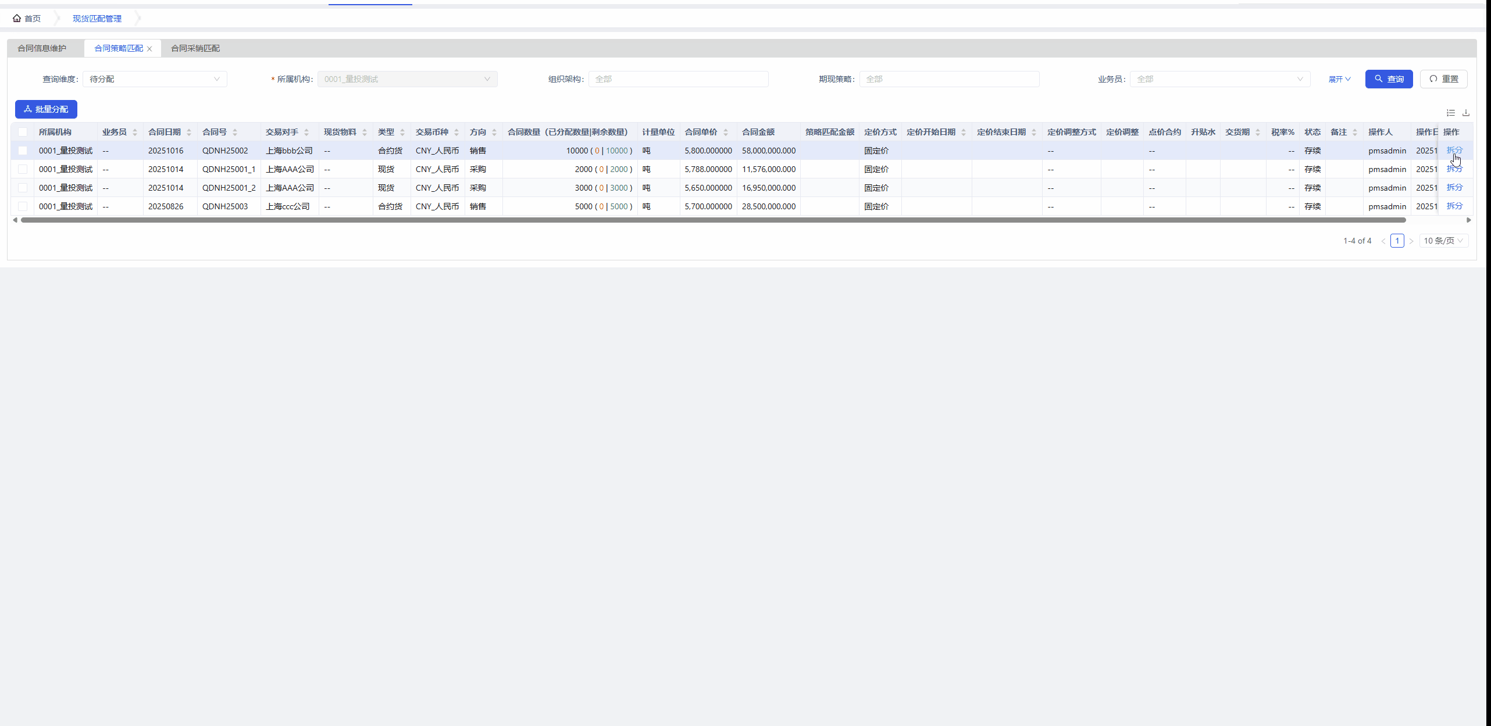Image resolution: width=1491 pixels, height=726 pixels.
Task: Click the column settings list icon
Action: click(x=1450, y=113)
